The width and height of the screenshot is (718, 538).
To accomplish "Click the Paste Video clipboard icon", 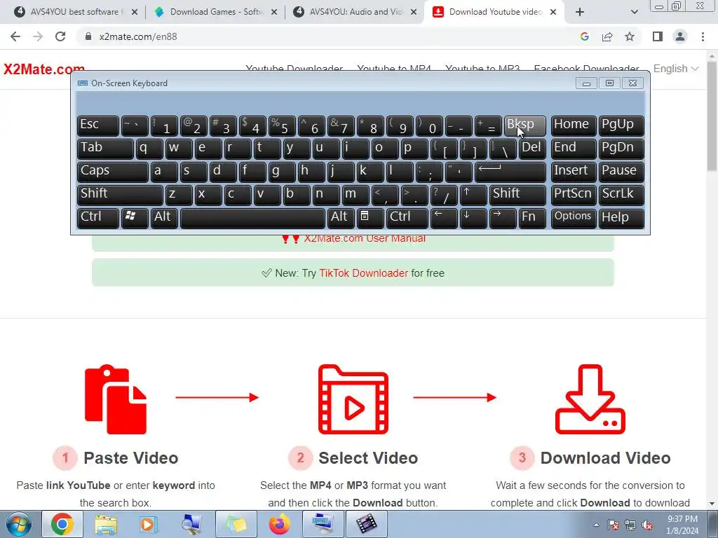I will click(116, 399).
